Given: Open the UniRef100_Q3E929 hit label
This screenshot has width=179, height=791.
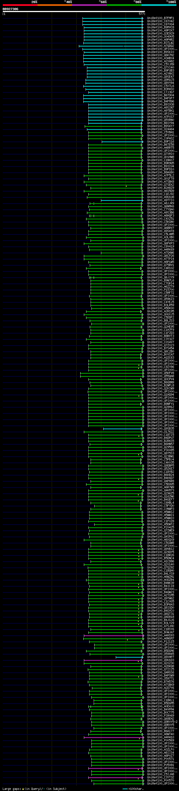Looking at the screenshot, I should pos(160,33).
